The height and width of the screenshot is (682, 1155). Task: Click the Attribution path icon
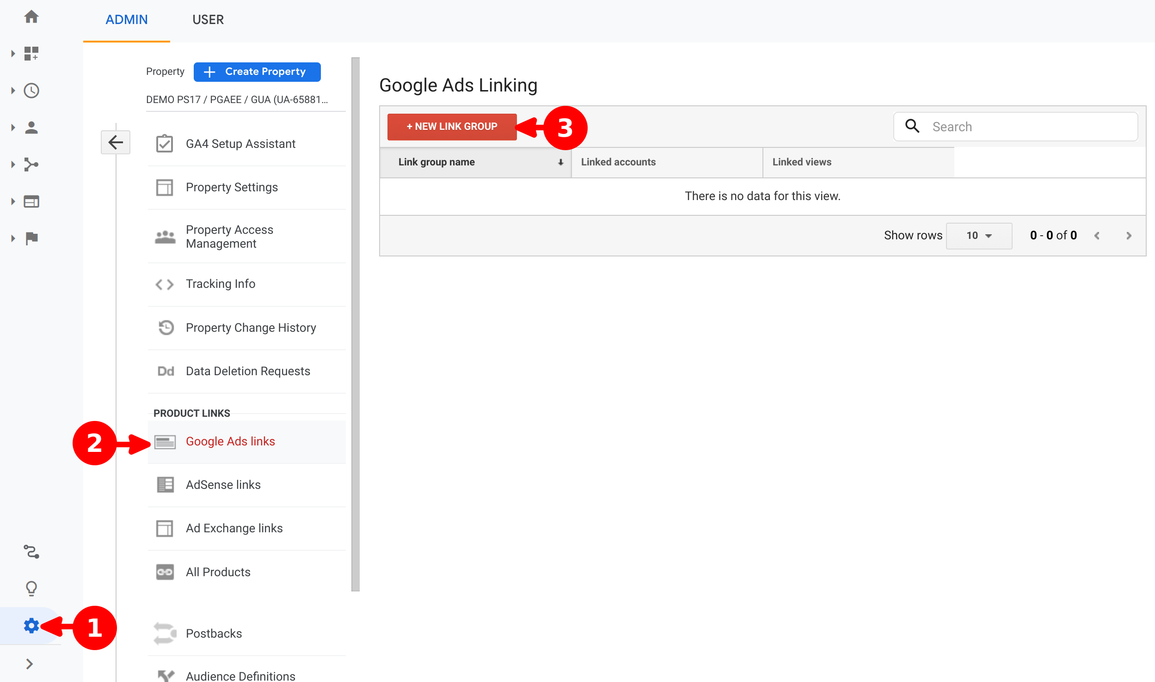tap(31, 551)
